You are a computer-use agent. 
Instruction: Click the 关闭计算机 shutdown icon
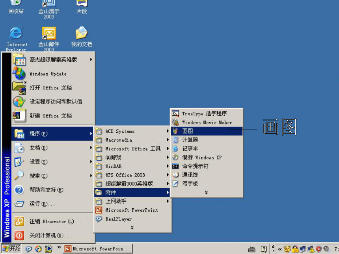click(19, 235)
